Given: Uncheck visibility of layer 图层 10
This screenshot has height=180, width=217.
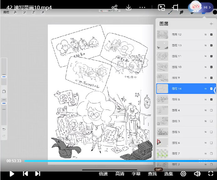Looking at the screenshot, I should point(211,67).
